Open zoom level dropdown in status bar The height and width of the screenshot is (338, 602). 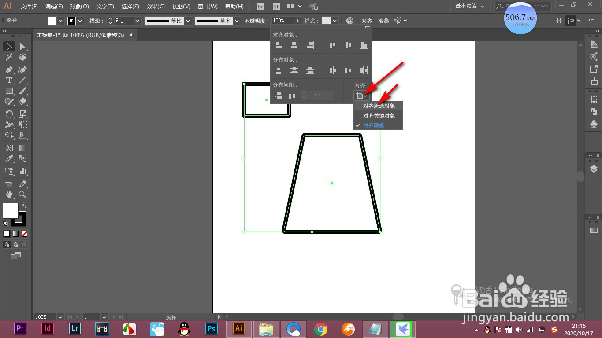(x=59, y=317)
